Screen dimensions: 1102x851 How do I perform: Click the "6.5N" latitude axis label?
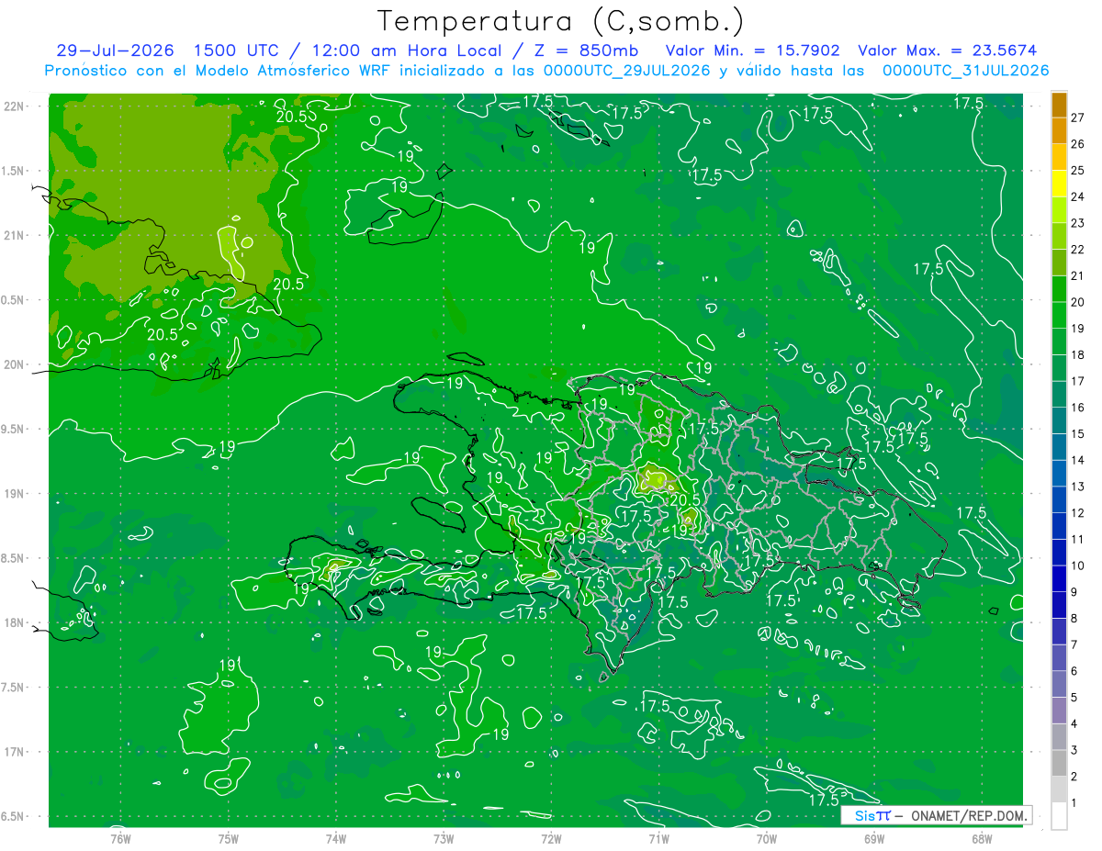[13, 817]
